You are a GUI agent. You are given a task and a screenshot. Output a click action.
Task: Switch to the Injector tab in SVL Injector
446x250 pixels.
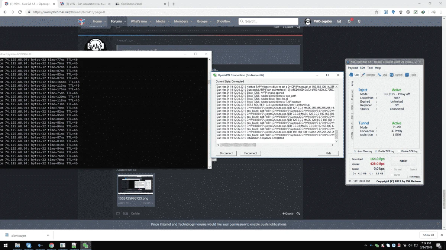click(x=369, y=75)
